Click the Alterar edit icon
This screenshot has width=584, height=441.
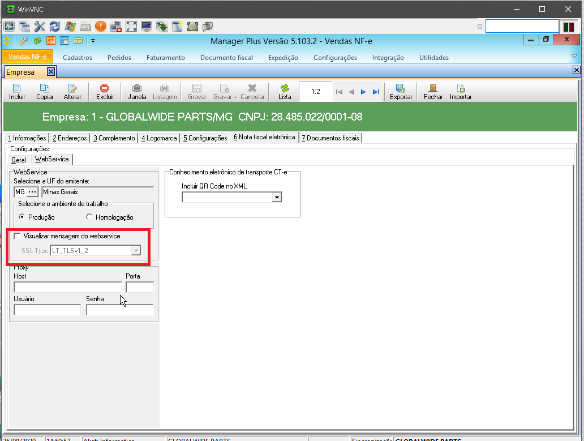pyautogui.click(x=72, y=88)
